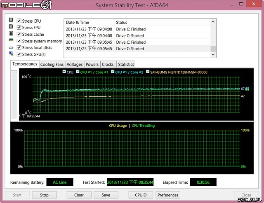View the Statistics tab
This screenshot has width=264, height=203.
126,64
